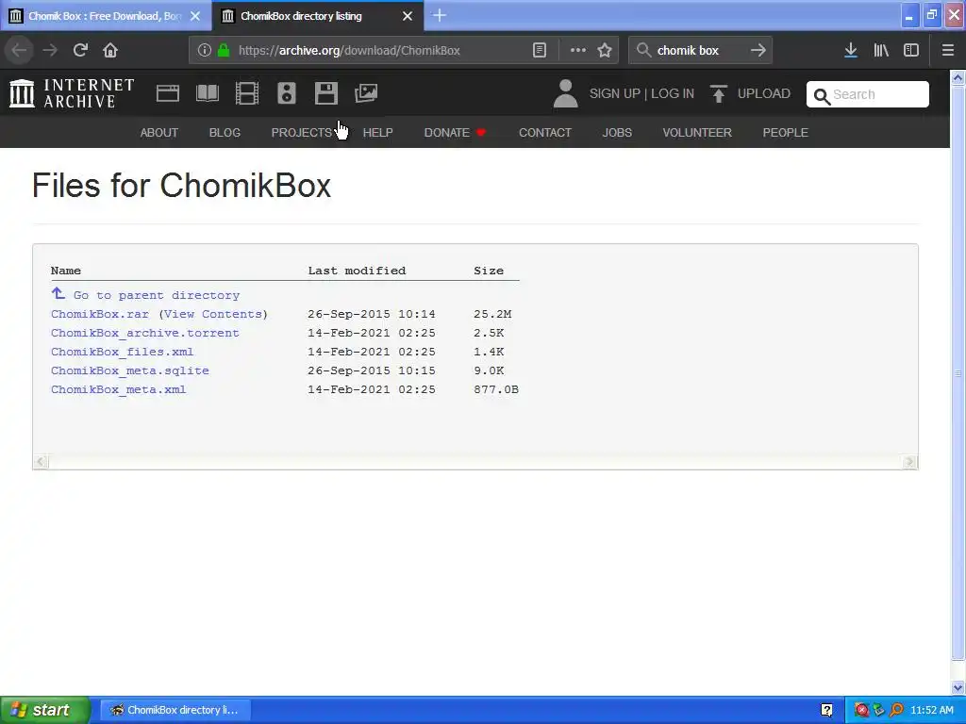
Task: Show site information icon in address bar
Action: click(x=205, y=51)
